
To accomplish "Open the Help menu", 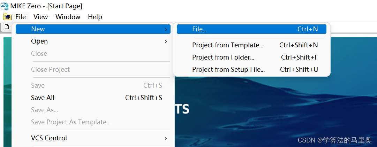I will [95, 17].
